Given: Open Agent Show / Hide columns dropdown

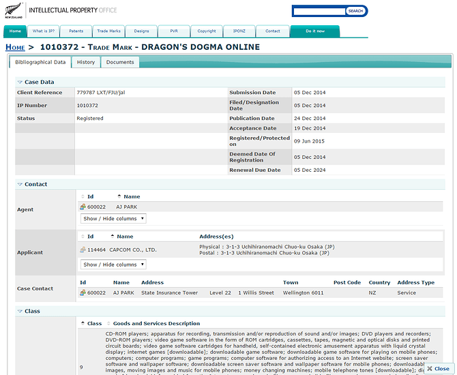Looking at the screenshot, I should coord(113,219).
